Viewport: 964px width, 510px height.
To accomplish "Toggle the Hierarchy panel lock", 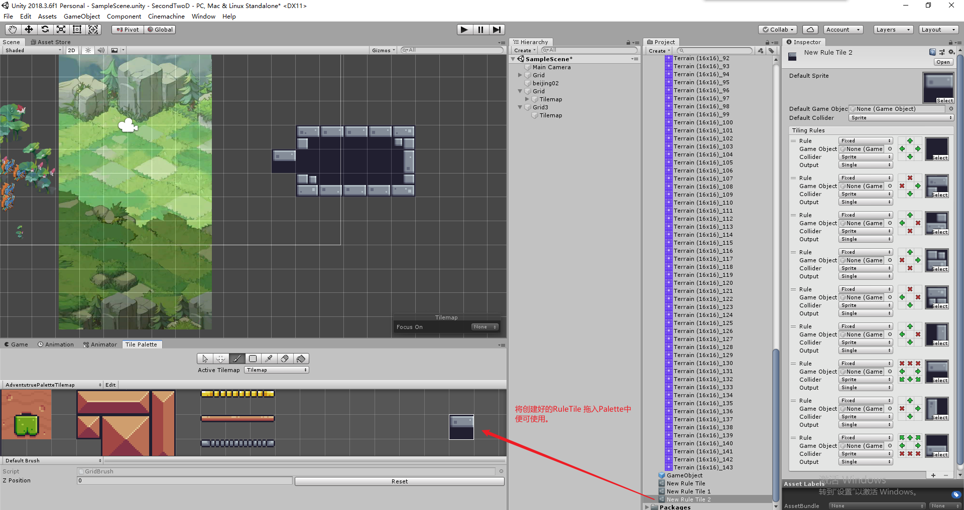I will click(628, 43).
